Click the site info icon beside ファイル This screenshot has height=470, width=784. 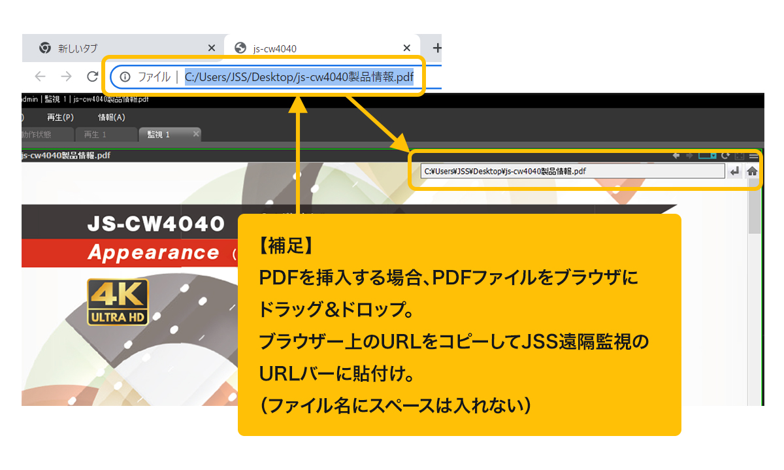pyautogui.click(x=125, y=77)
